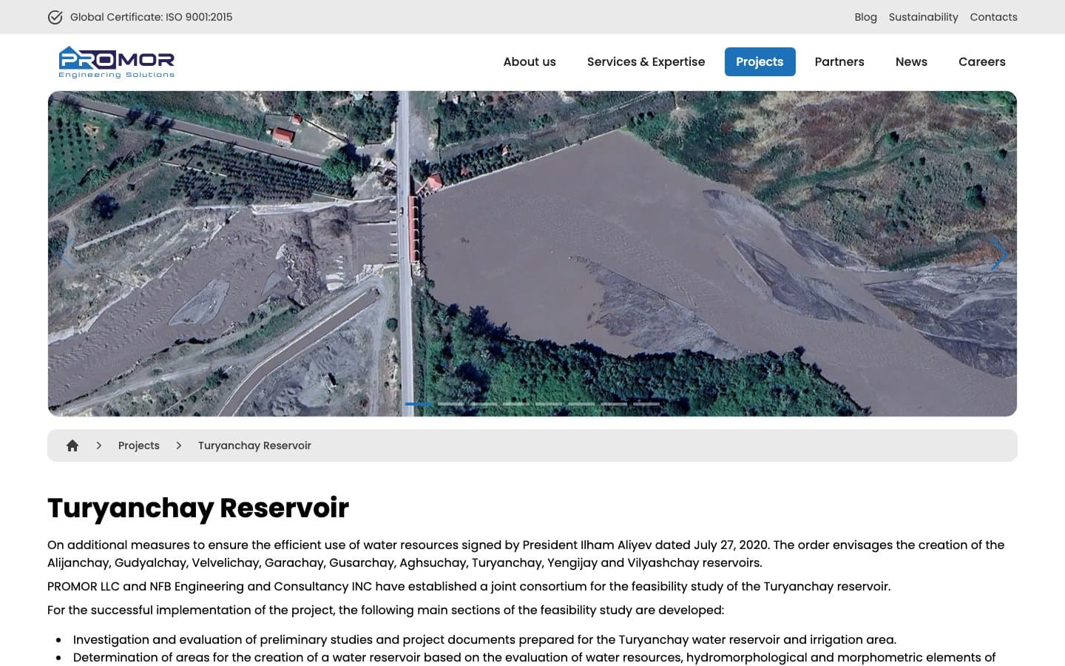
Task: Select the last carousel slide indicator
Action: (x=646, y=404)
